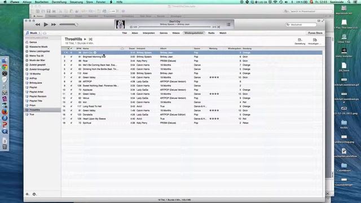Open the Musik library dropdown
This screenshot has width=361, height=203.
click(x=33, y=33)
